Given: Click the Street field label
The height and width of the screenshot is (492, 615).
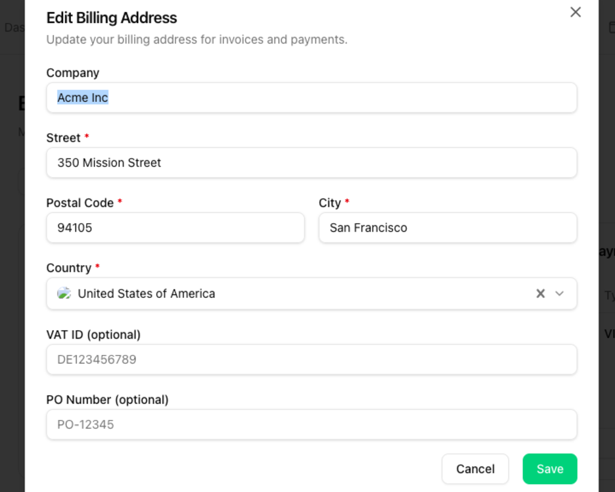Looking at the screenshot, I should [63, 138].
